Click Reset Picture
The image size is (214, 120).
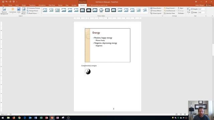coord(32,13)
